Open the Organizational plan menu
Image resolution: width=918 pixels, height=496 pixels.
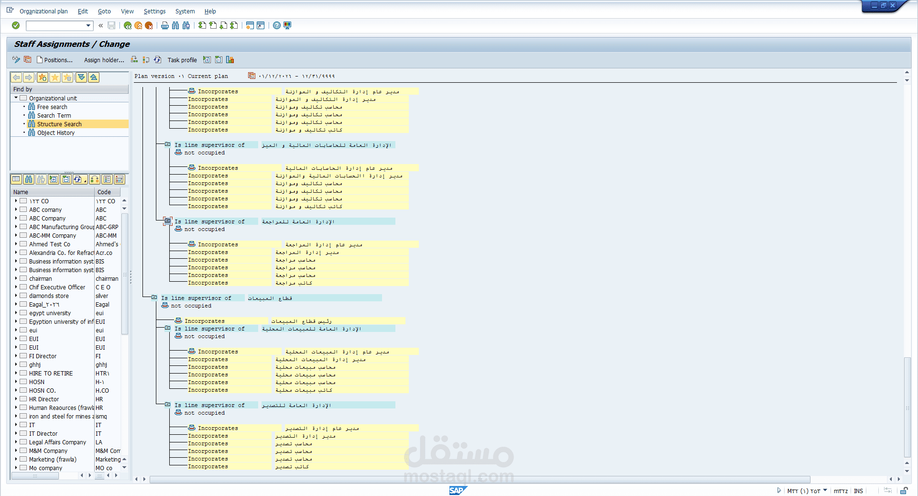coord(44,11)
